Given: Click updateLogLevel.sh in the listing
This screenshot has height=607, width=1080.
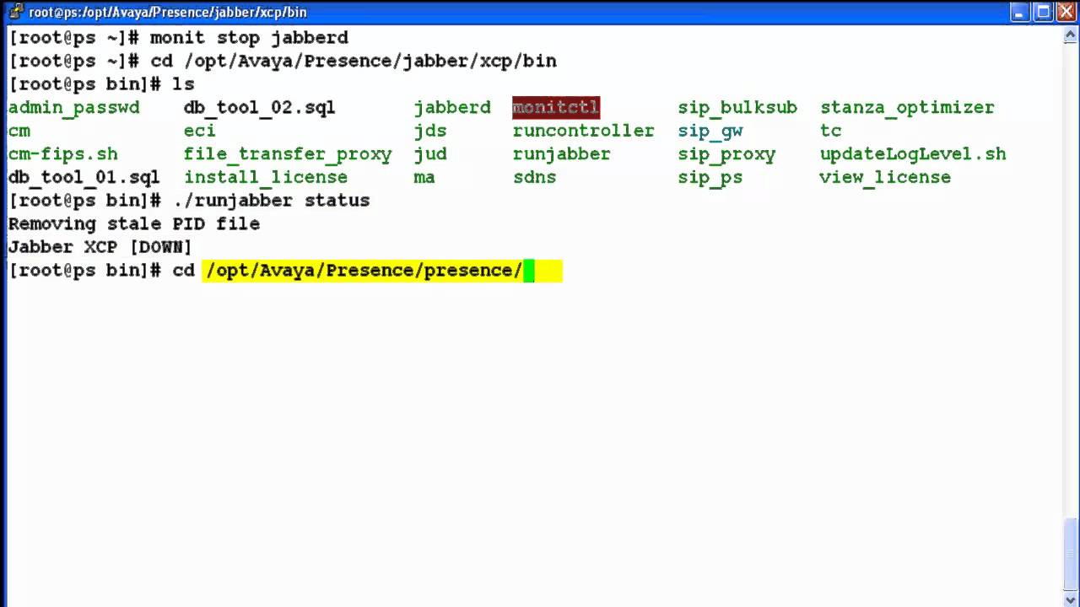Looking at the screenshot, I should click(913, 154).
